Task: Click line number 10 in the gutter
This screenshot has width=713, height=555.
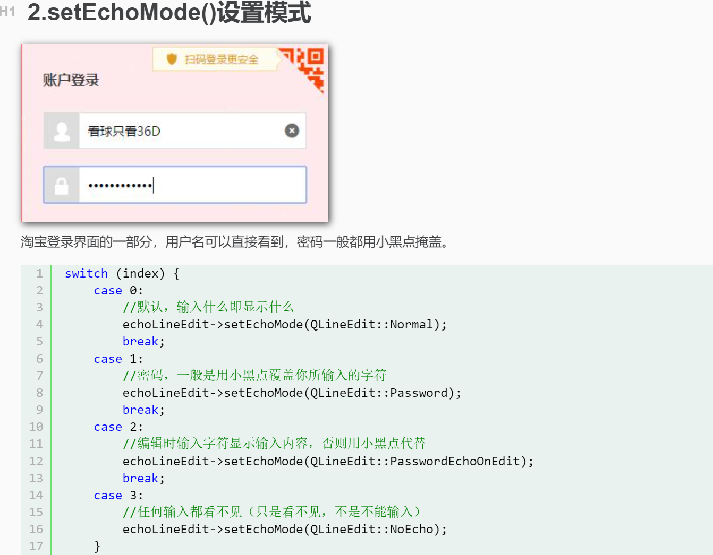Action: coord(36,427)
